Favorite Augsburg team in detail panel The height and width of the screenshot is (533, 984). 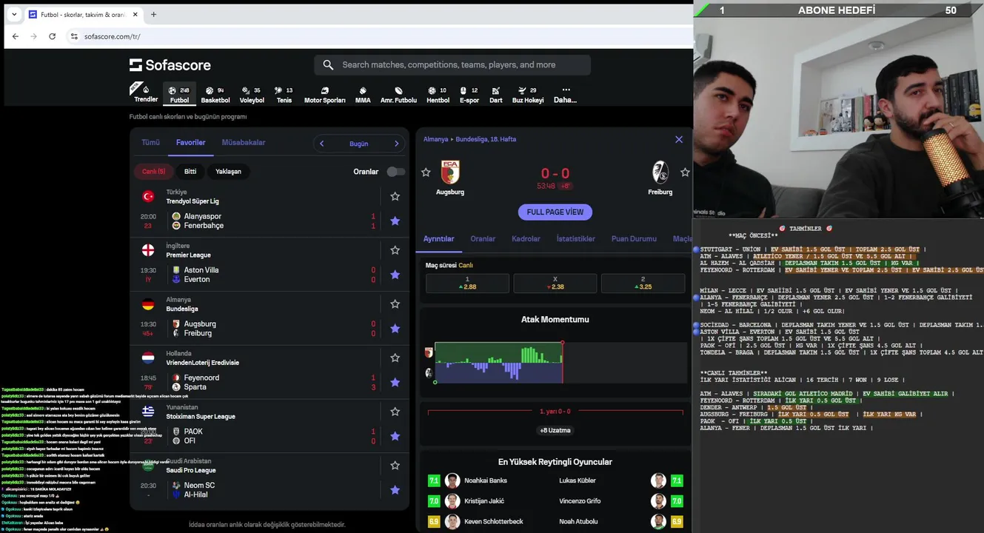(x=426, y=172)
